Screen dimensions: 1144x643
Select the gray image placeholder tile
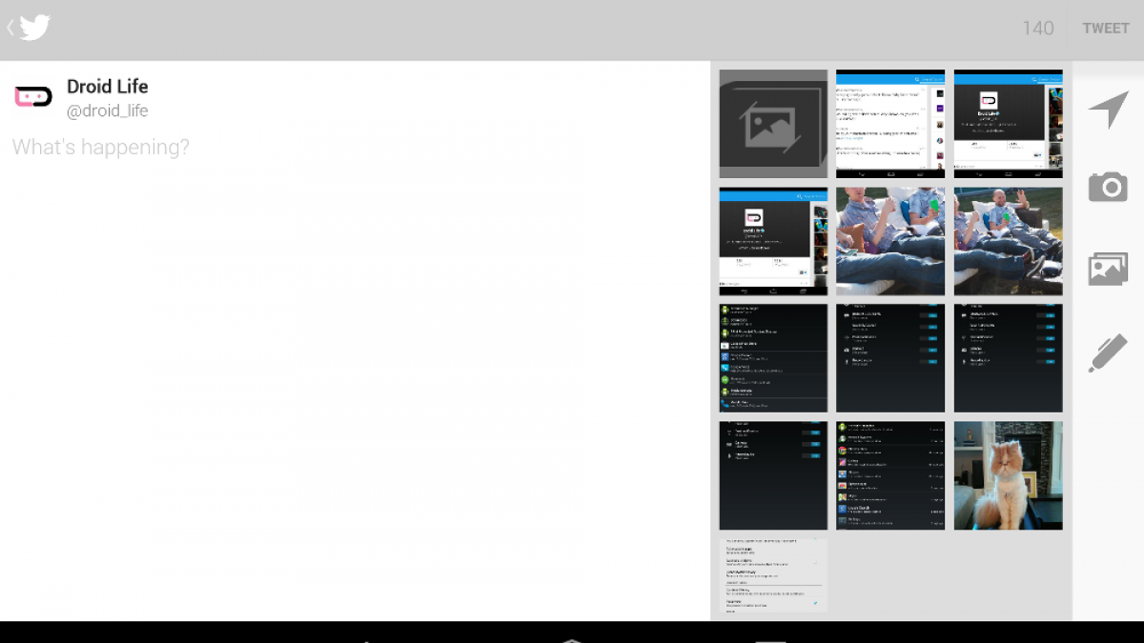click(773, 124)
